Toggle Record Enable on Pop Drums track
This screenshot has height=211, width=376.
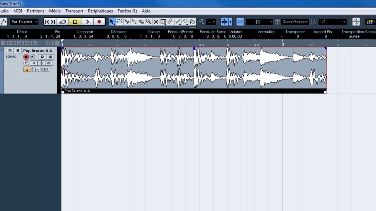coord(26,57)
